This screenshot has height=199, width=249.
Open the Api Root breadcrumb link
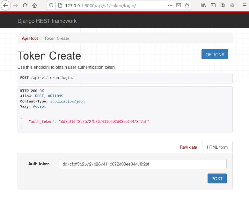(30, 38)
